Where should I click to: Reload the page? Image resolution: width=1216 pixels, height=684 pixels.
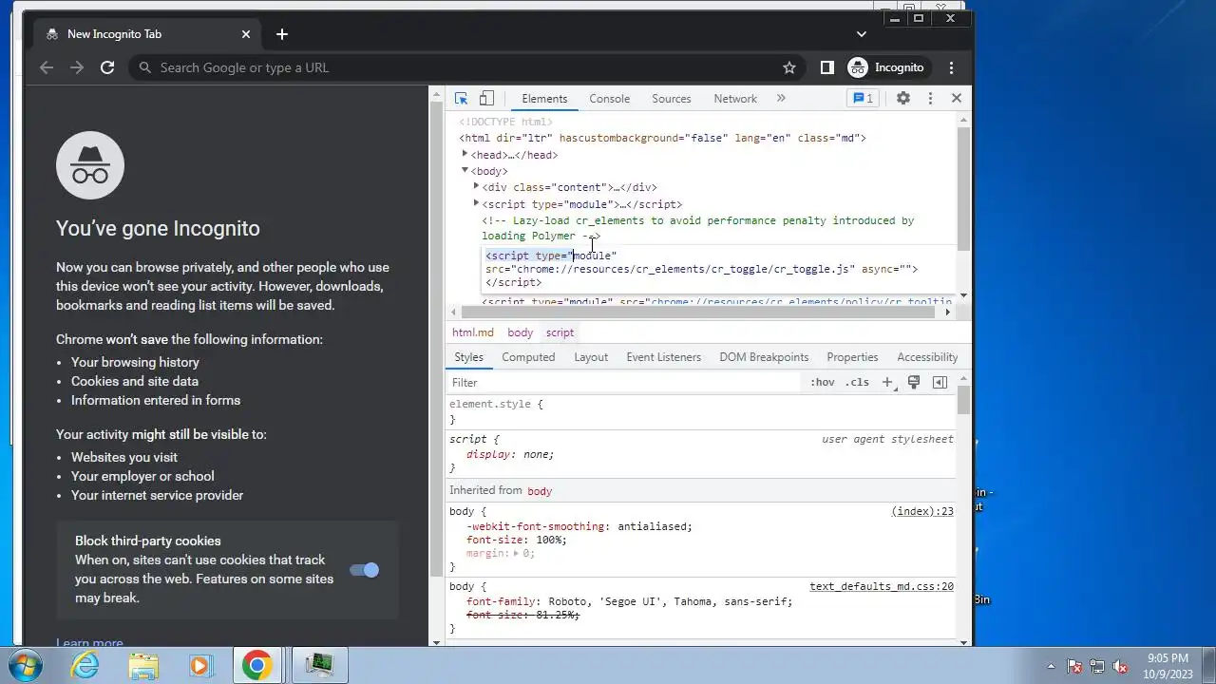click(107, 67)
